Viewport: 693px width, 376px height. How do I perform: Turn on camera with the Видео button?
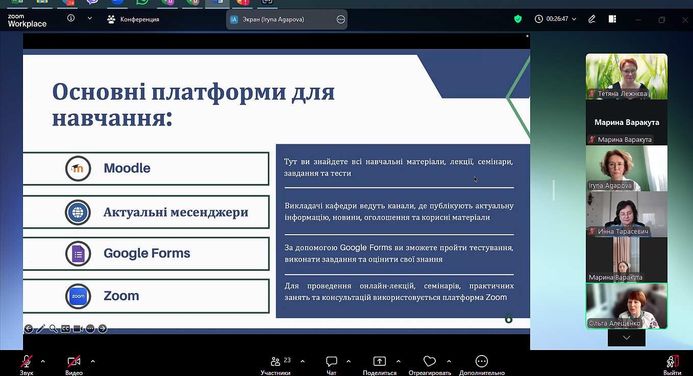tap(74, 365)
